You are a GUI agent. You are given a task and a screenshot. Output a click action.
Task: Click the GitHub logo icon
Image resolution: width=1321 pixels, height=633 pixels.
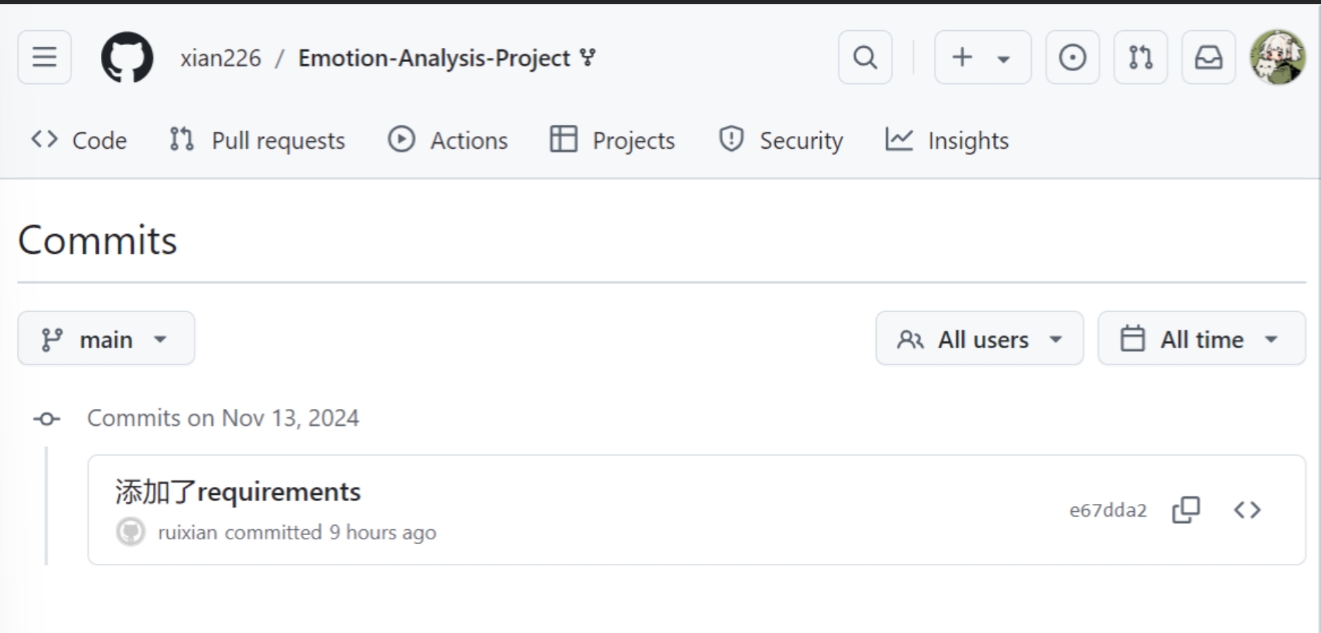pyautogui.click(x=127, y=57)
